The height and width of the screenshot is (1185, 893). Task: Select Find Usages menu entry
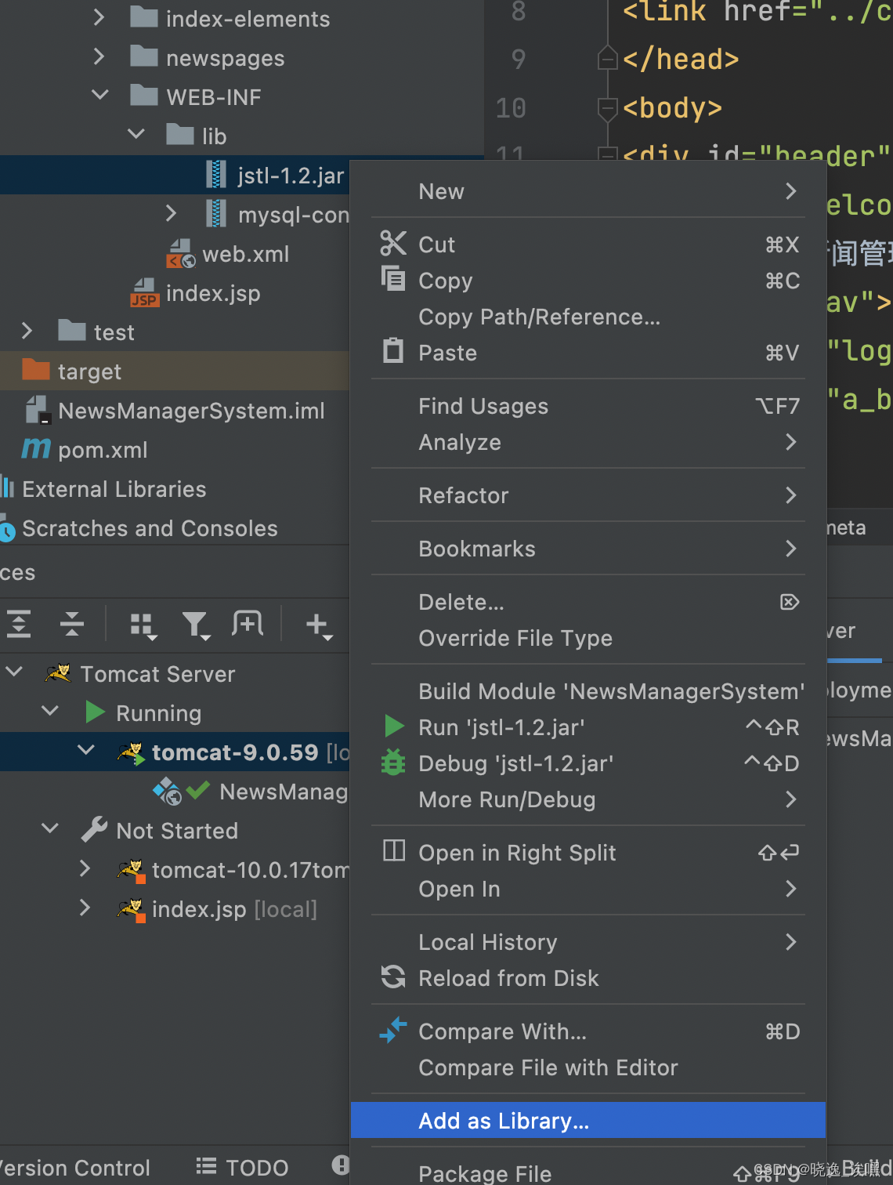pos(587,406)
